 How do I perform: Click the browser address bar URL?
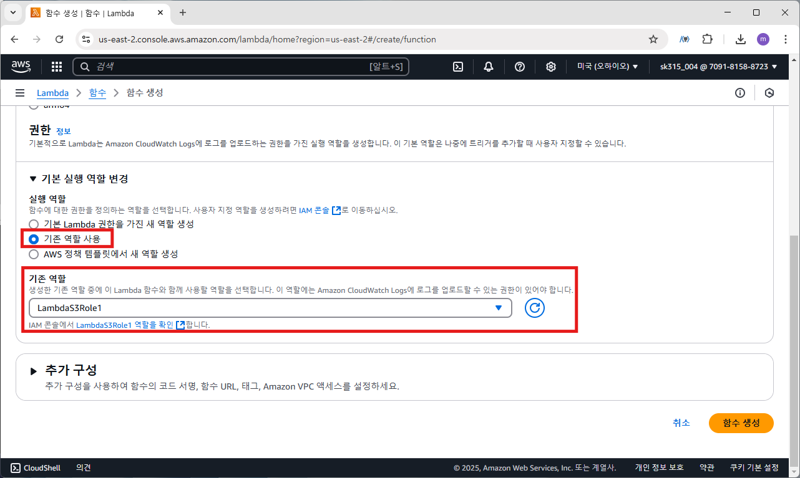tap(267, 39)
